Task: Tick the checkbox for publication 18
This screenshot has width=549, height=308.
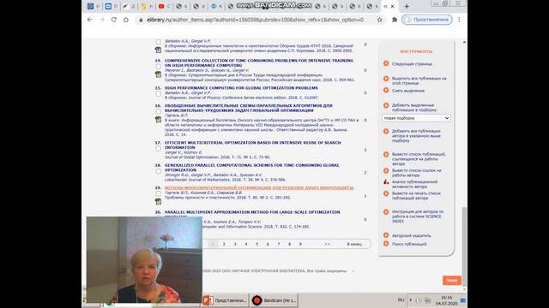Action: (x=158, y=171)
